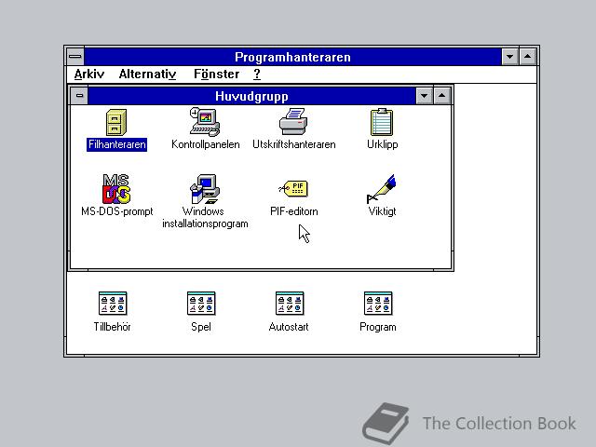
Task: Open the Arkiv menu
Action: (x=89, y=74)
